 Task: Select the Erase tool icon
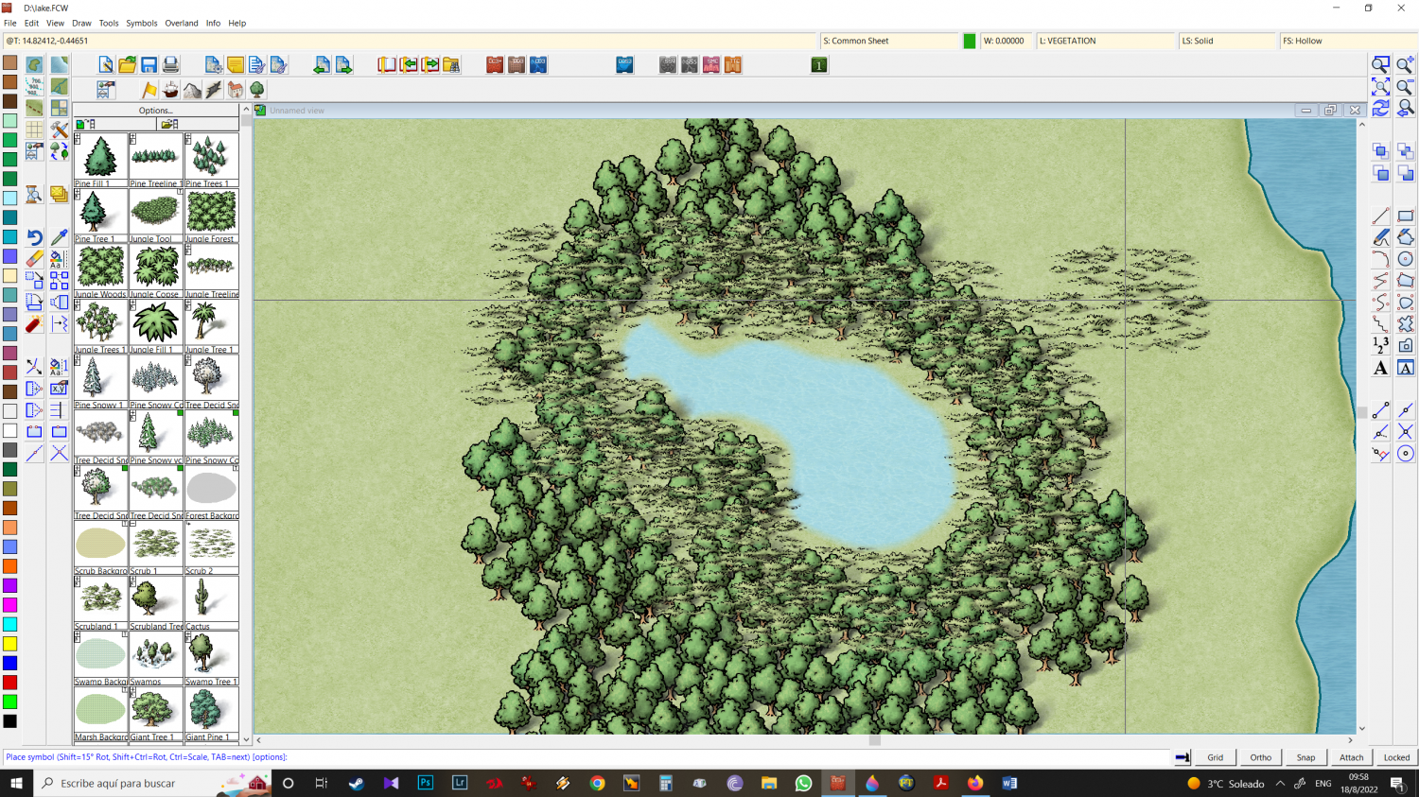point(34,259)
